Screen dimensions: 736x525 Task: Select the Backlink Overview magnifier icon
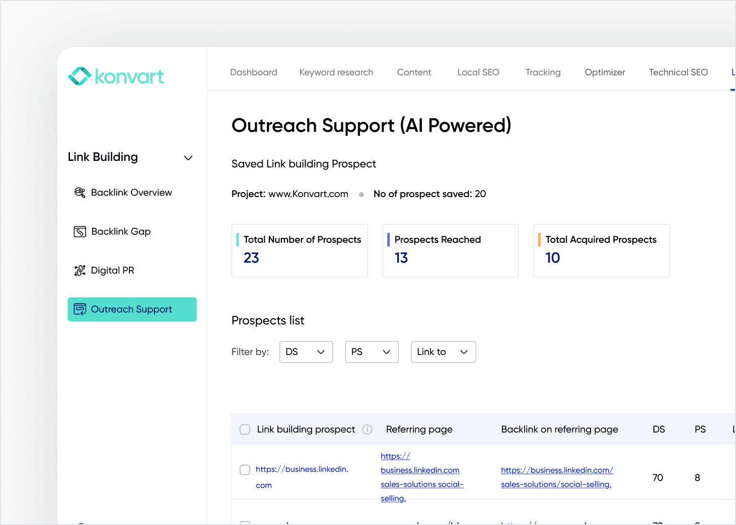tap(80, 192)
